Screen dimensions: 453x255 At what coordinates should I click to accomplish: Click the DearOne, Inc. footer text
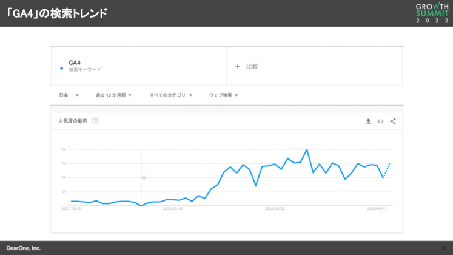point(24,248)
